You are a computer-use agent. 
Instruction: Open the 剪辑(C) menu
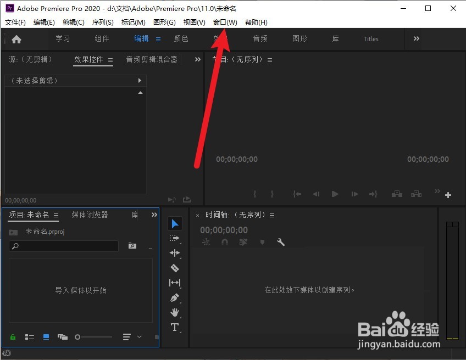tap(74, 22)
